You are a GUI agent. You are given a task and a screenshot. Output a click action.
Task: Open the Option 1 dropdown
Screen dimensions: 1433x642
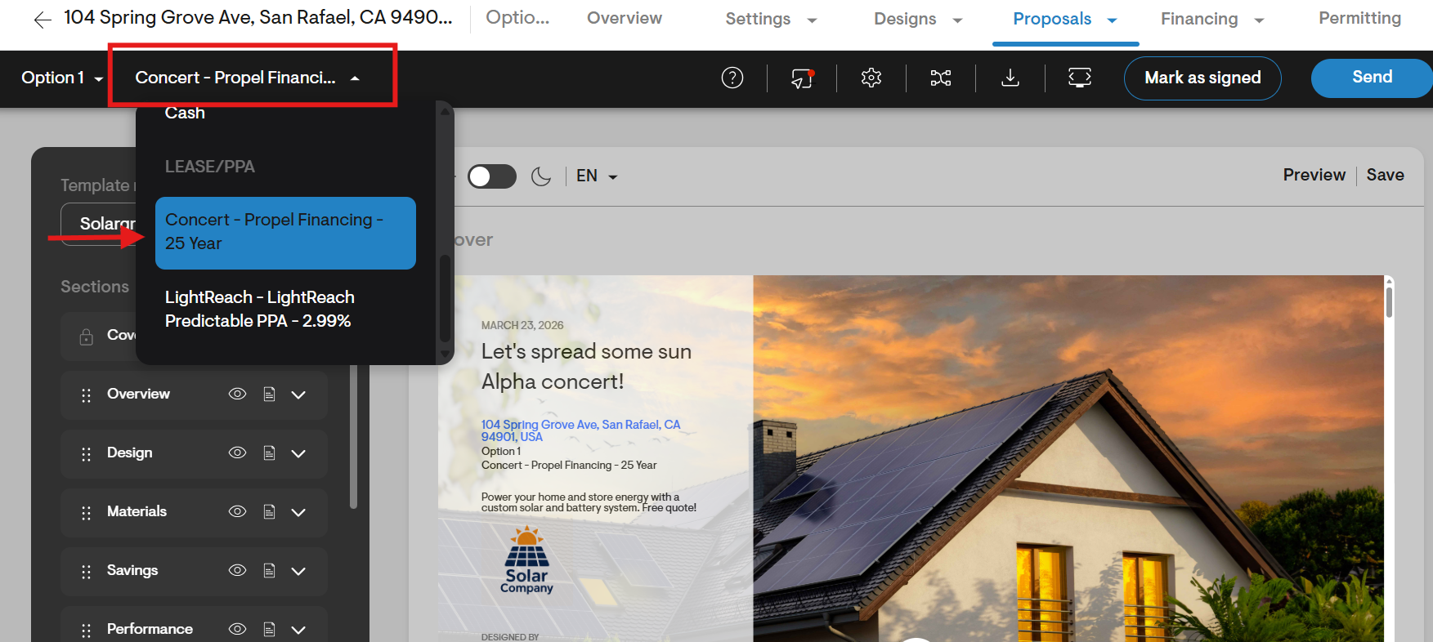(62, 78)
